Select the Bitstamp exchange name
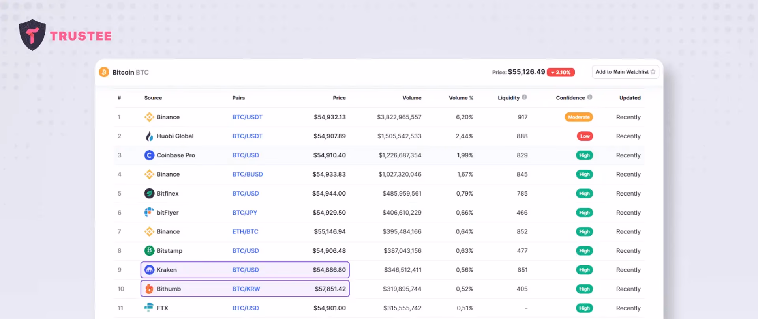Screen dimensions: 758x319 click(x=169, y=251)
